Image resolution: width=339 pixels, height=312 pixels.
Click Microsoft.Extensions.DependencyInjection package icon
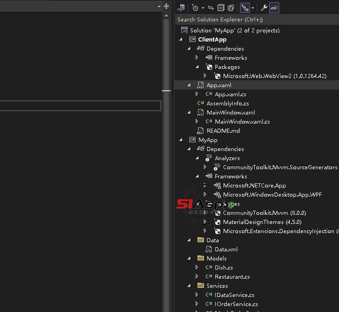[217, 231]
